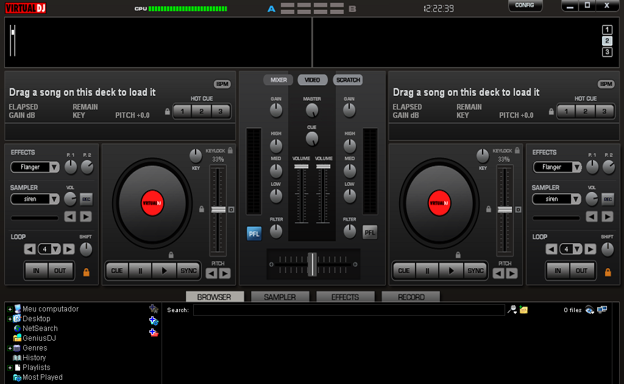Select the BROWSER tab

coord(214,297)
